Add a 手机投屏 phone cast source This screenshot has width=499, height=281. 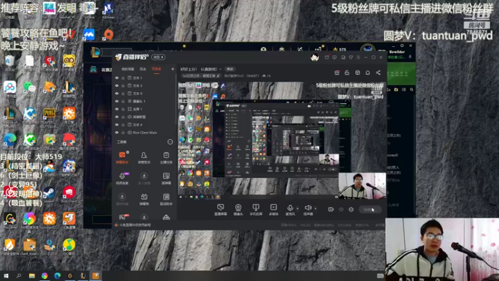(x=256, y=210)
